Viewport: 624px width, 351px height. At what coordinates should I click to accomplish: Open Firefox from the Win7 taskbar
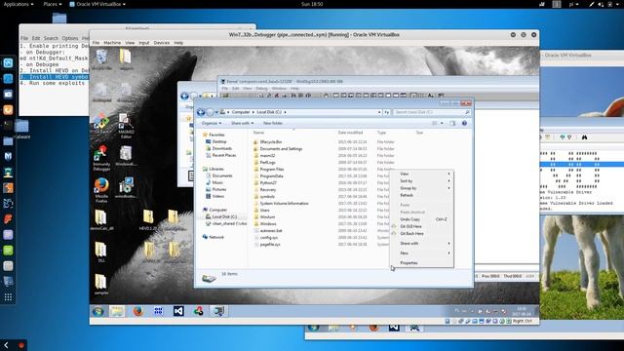[138, 311]
